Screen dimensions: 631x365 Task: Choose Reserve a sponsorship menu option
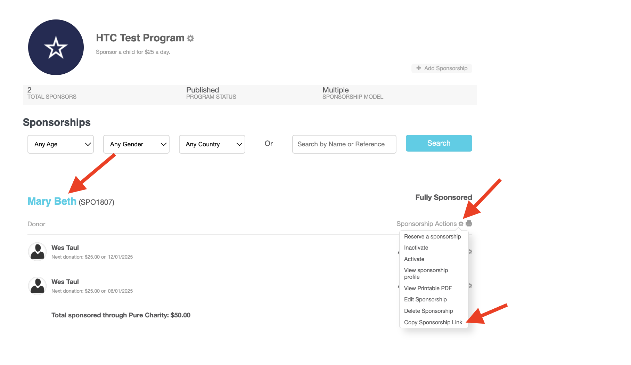pyautogui.click(x=432, y=236)
